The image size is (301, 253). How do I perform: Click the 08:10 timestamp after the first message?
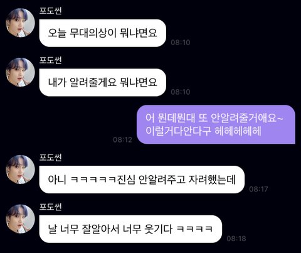click(x=181, y=43)
